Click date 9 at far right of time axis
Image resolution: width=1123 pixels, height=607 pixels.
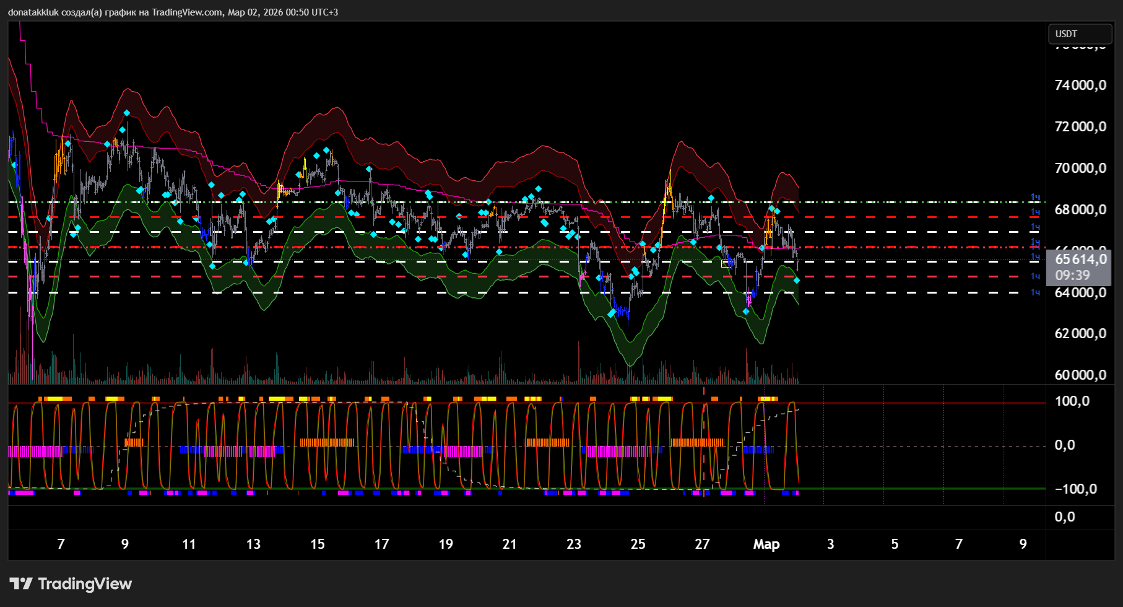click(x=1023, y=544)
